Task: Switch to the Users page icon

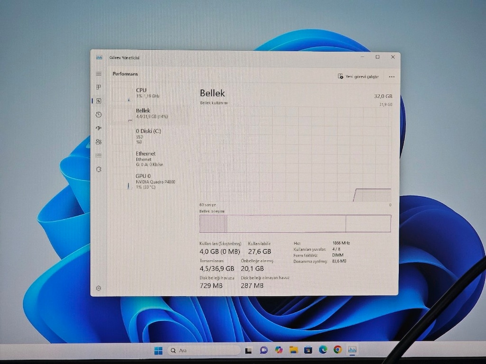Action: point(99,142)
